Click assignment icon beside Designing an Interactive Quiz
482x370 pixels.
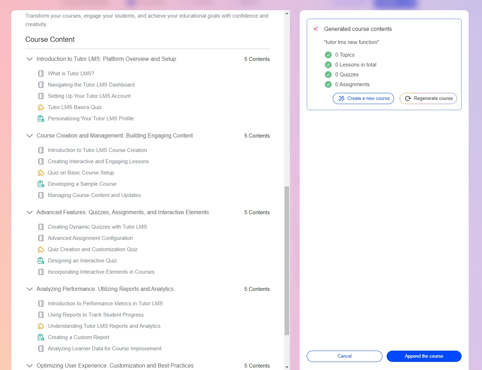pyautogui.click(x=41, y=261)
